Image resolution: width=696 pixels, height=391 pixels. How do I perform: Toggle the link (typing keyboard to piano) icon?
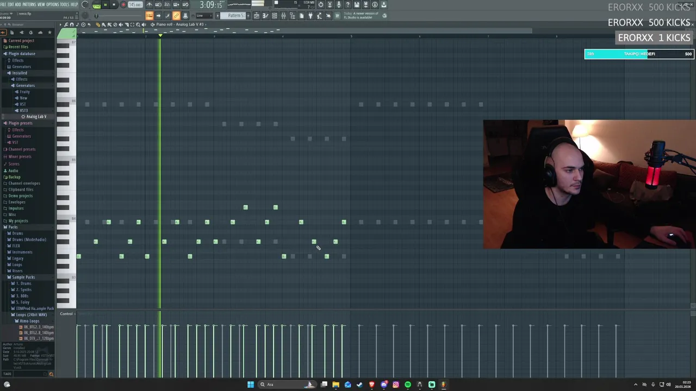point(176,15)
